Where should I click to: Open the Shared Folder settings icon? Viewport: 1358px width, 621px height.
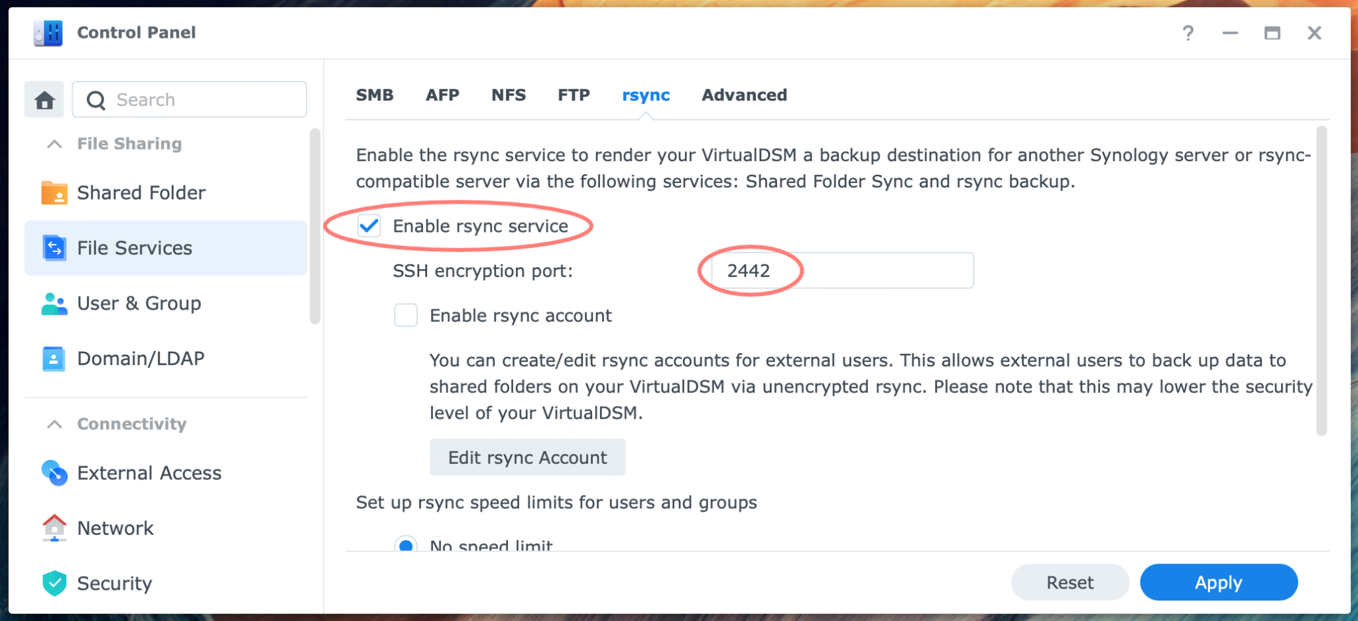pos(55,193)
